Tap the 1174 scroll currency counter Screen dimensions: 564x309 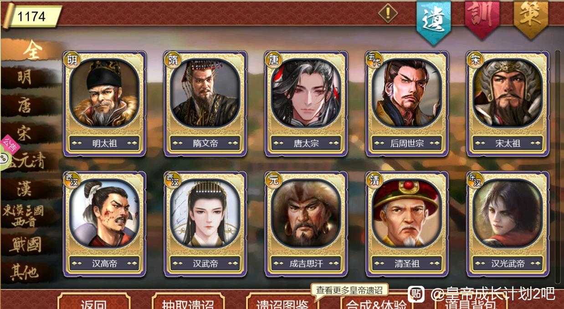tap(32, 17)
